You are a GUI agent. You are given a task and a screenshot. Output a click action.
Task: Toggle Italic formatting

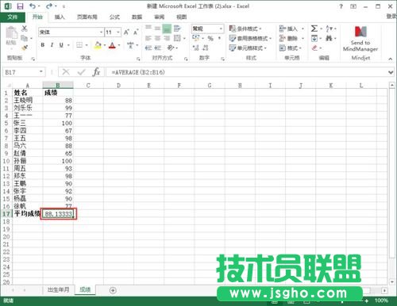52,45
